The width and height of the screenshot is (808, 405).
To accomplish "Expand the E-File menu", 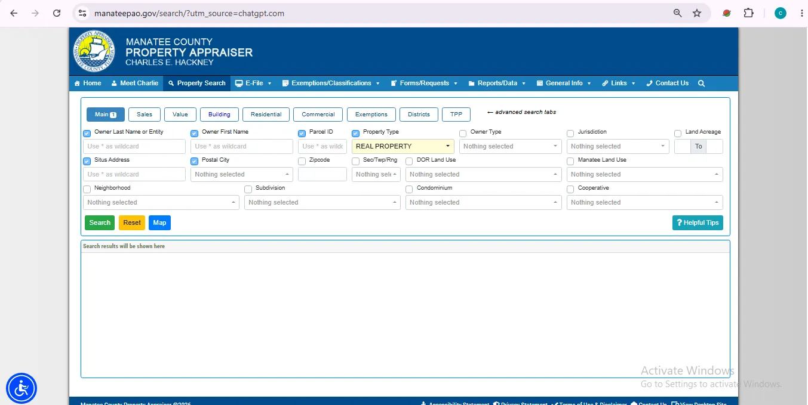I will [253, 84].
